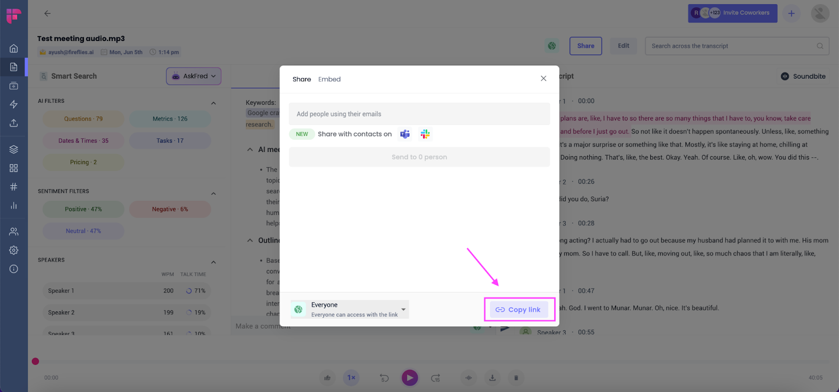Viewport: 839px width, 392px height.
Task: Click the 00:47 timestamp in transcript
Action: [586, 291]
